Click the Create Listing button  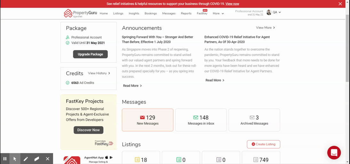point(263,144)
